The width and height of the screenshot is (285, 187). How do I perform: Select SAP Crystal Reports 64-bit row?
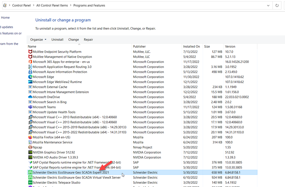[142, 168]
